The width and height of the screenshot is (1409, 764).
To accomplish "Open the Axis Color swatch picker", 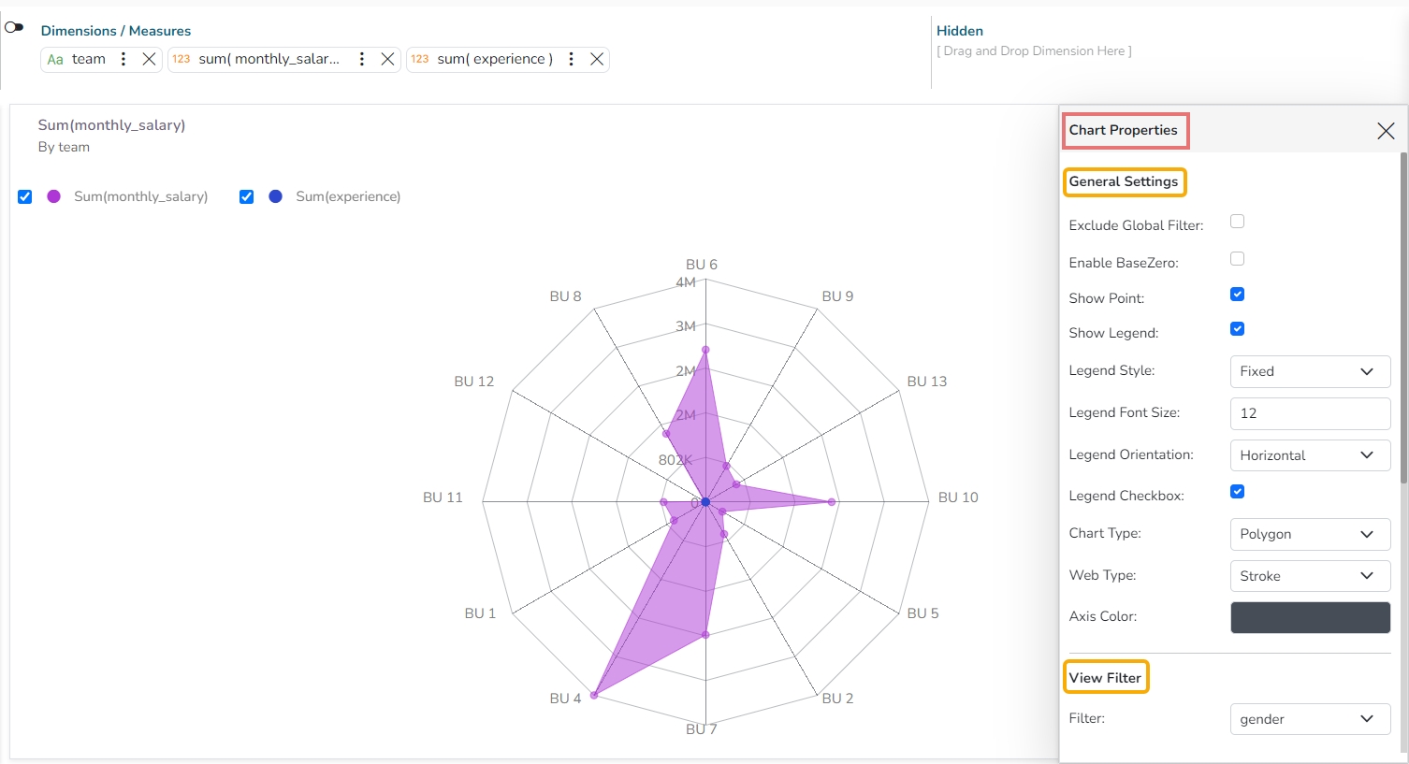I will pos(1309,618).
